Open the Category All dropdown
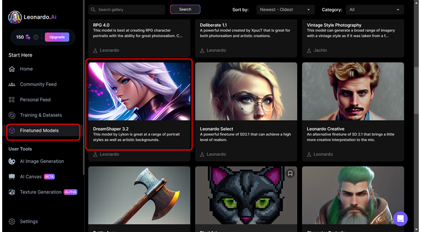421x232 pixels. pos(375,10)
